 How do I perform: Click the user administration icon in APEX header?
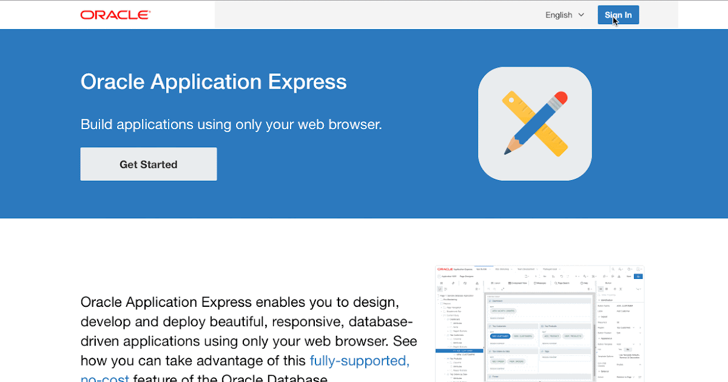point(620,269)
